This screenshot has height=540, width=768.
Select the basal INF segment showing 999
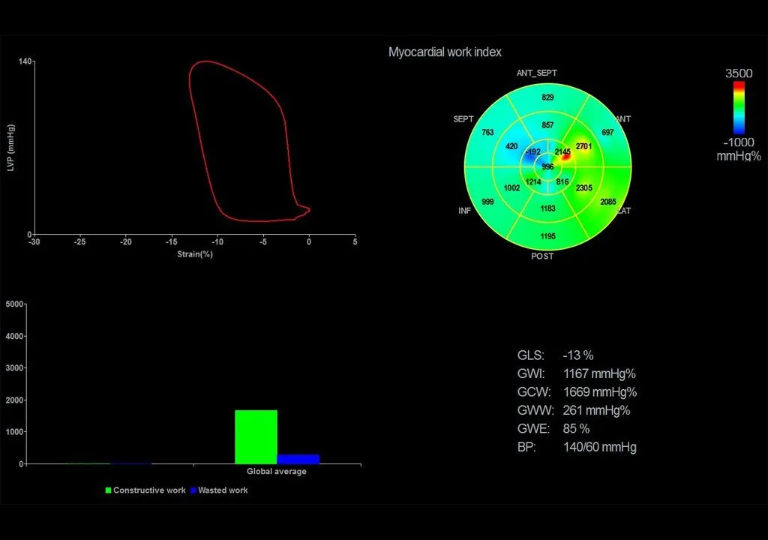pos(487,202)
